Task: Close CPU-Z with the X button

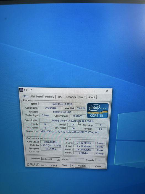Action: point(107,91)
